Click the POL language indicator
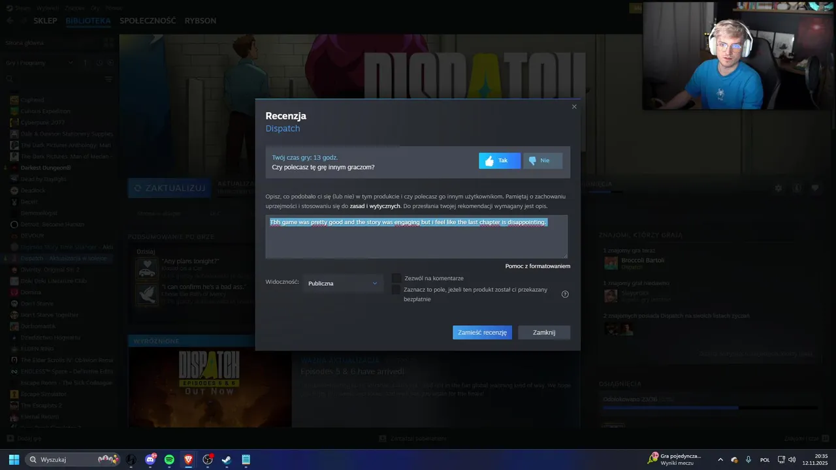The image size is (836, 470). 765,460
